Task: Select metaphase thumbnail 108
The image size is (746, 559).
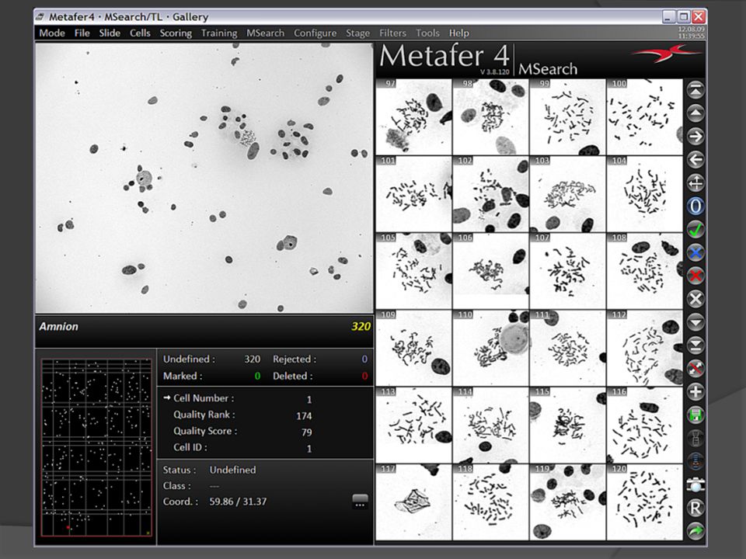Action: (645, 271)
